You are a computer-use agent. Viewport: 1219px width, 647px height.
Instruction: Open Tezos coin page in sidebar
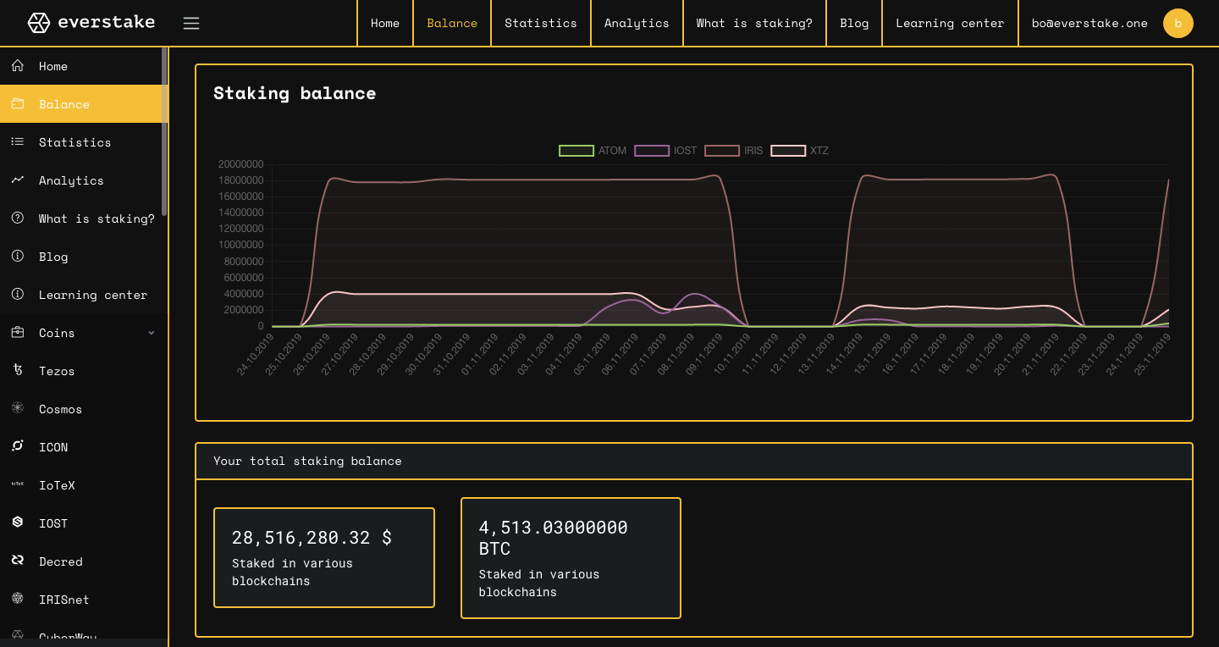coord(84,370)
